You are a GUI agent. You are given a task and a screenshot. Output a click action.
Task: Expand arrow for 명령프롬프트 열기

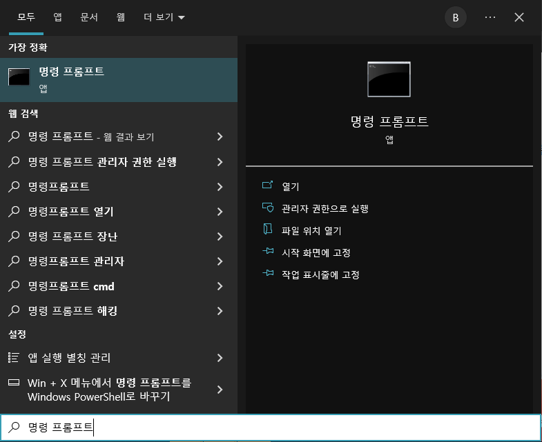click(220, 212)
